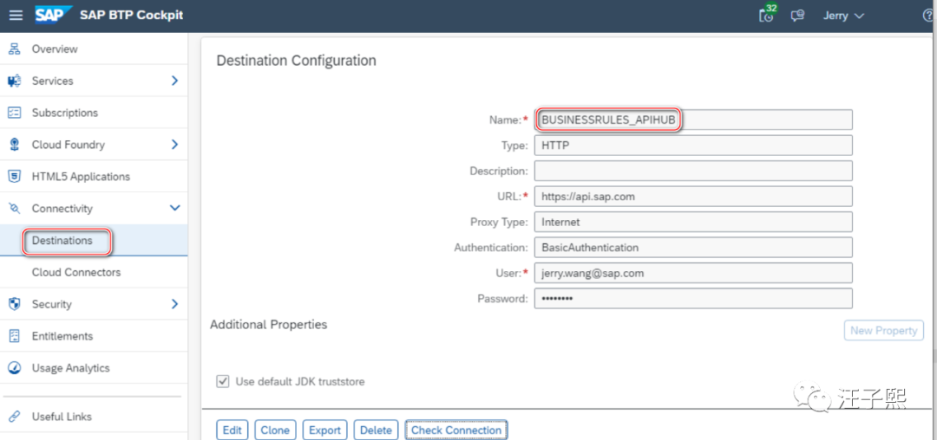Expand the Services submenu chevron

174,81
